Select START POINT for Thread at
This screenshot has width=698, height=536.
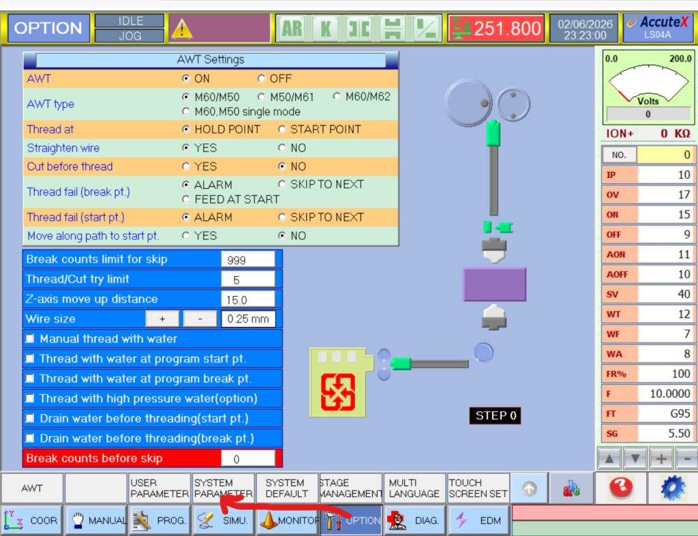tap(282, 130)
